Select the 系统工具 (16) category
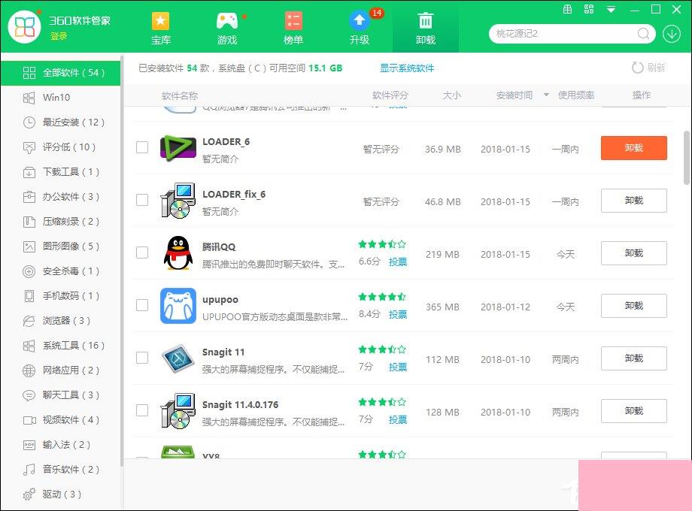Screen dimensions: 692x511 pyautogui.click(x=60, y=345)
